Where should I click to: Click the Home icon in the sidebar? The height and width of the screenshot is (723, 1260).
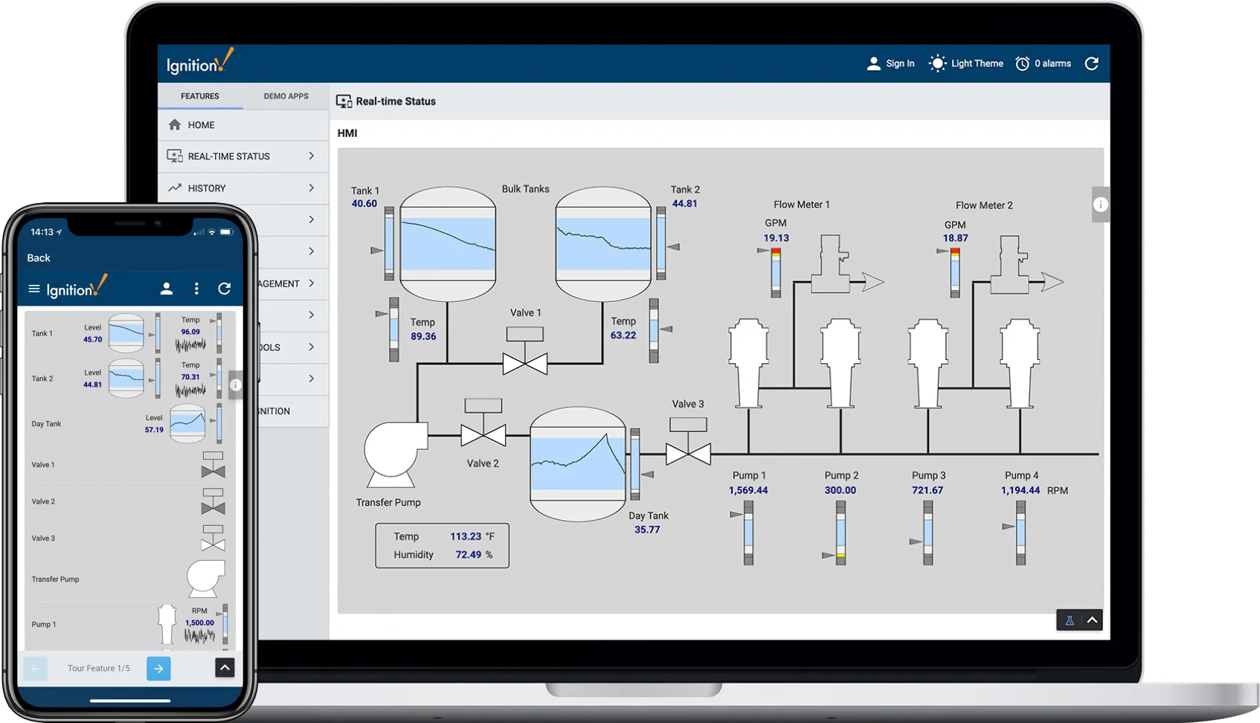[174, 124]
